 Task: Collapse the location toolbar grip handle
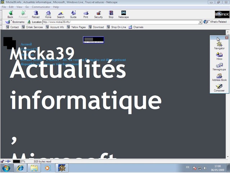click(1, 22)
